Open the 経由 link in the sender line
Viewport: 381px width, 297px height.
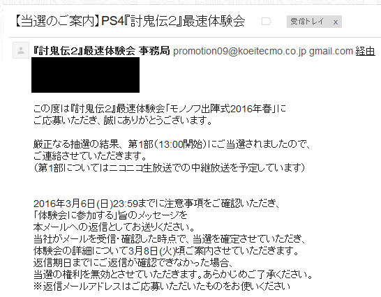tap(365, 51)
